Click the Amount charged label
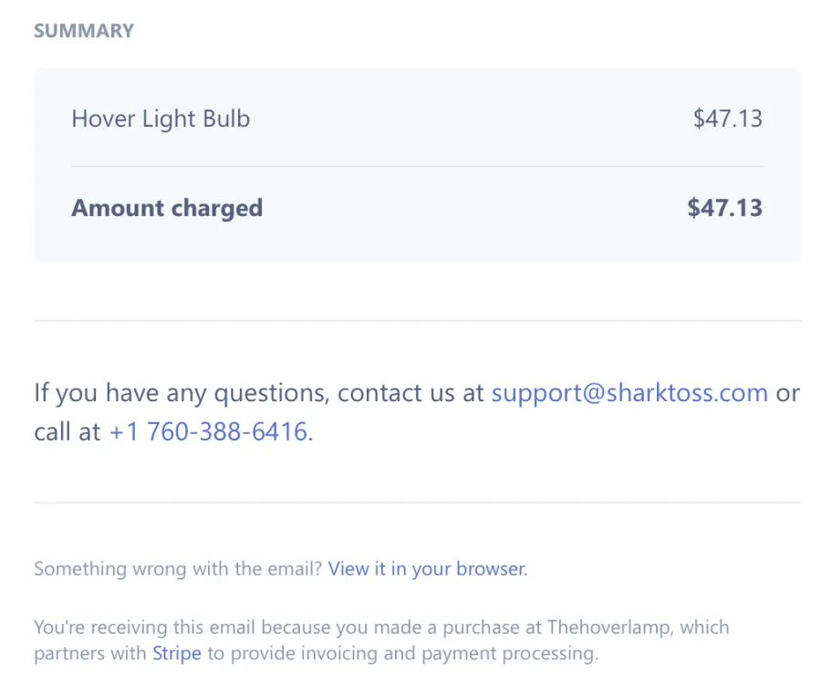 click(167, 208)
